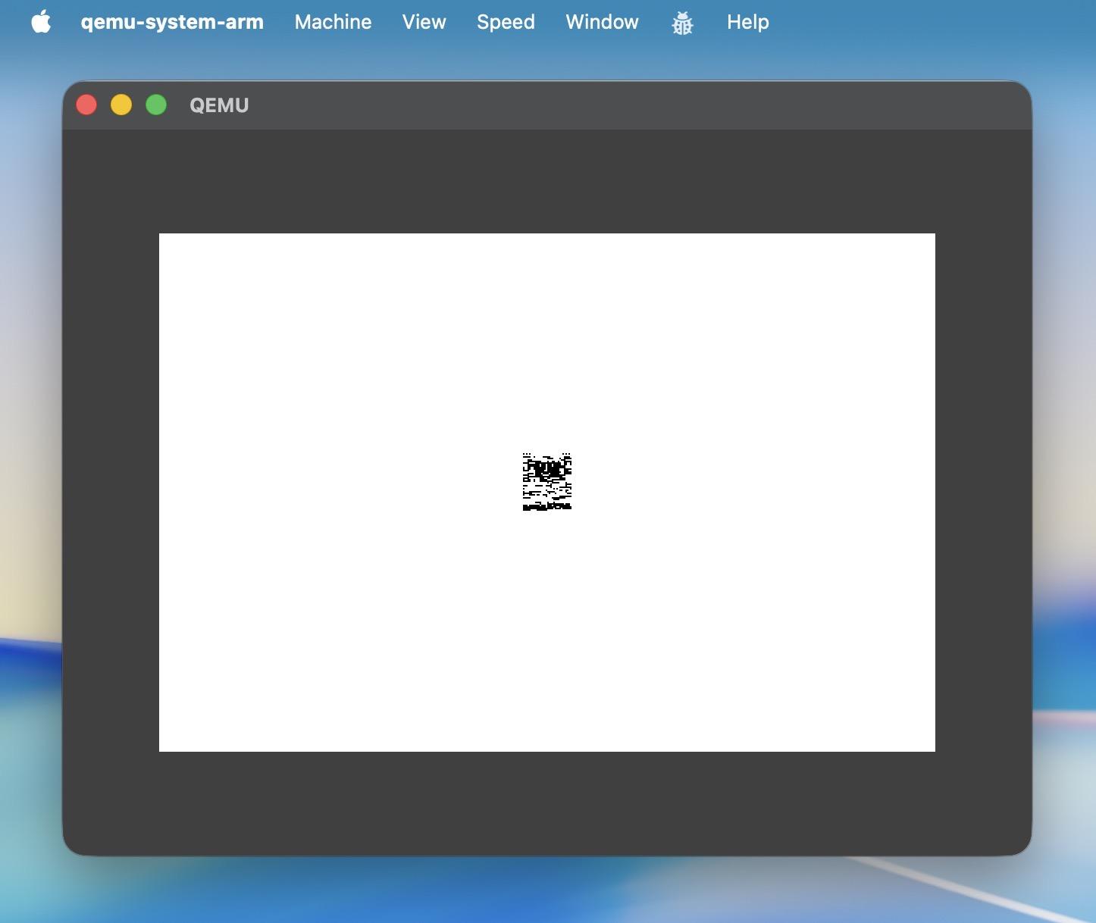Image resolution: width=1096 pixels, height=923 pixels.
Task: Close the QEMU window with the red button
Action: point(86,105)
